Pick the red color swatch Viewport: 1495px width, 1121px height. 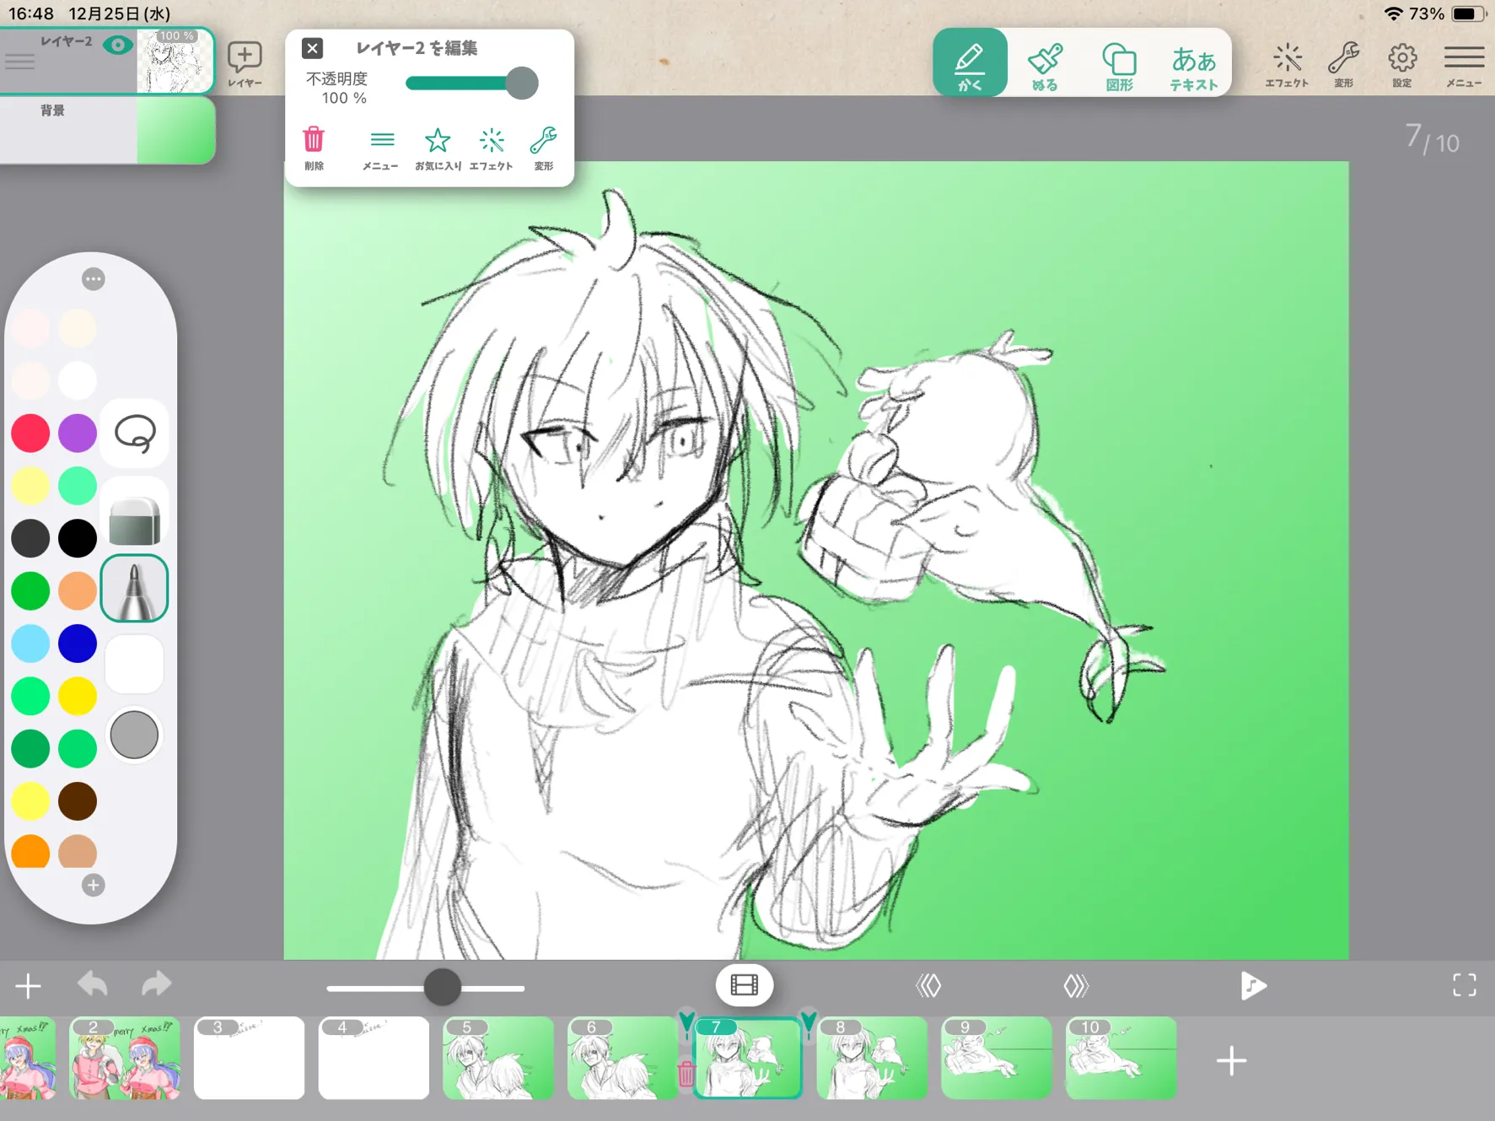click(30, 433)
